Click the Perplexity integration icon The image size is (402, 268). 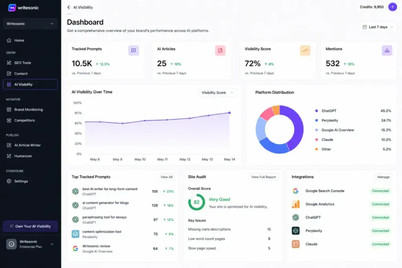coord(296,231)
